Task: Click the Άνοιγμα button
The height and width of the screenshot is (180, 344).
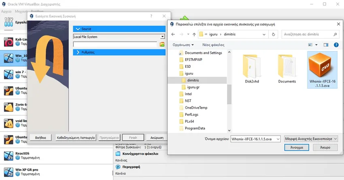Action: click(x=297, y=147)
